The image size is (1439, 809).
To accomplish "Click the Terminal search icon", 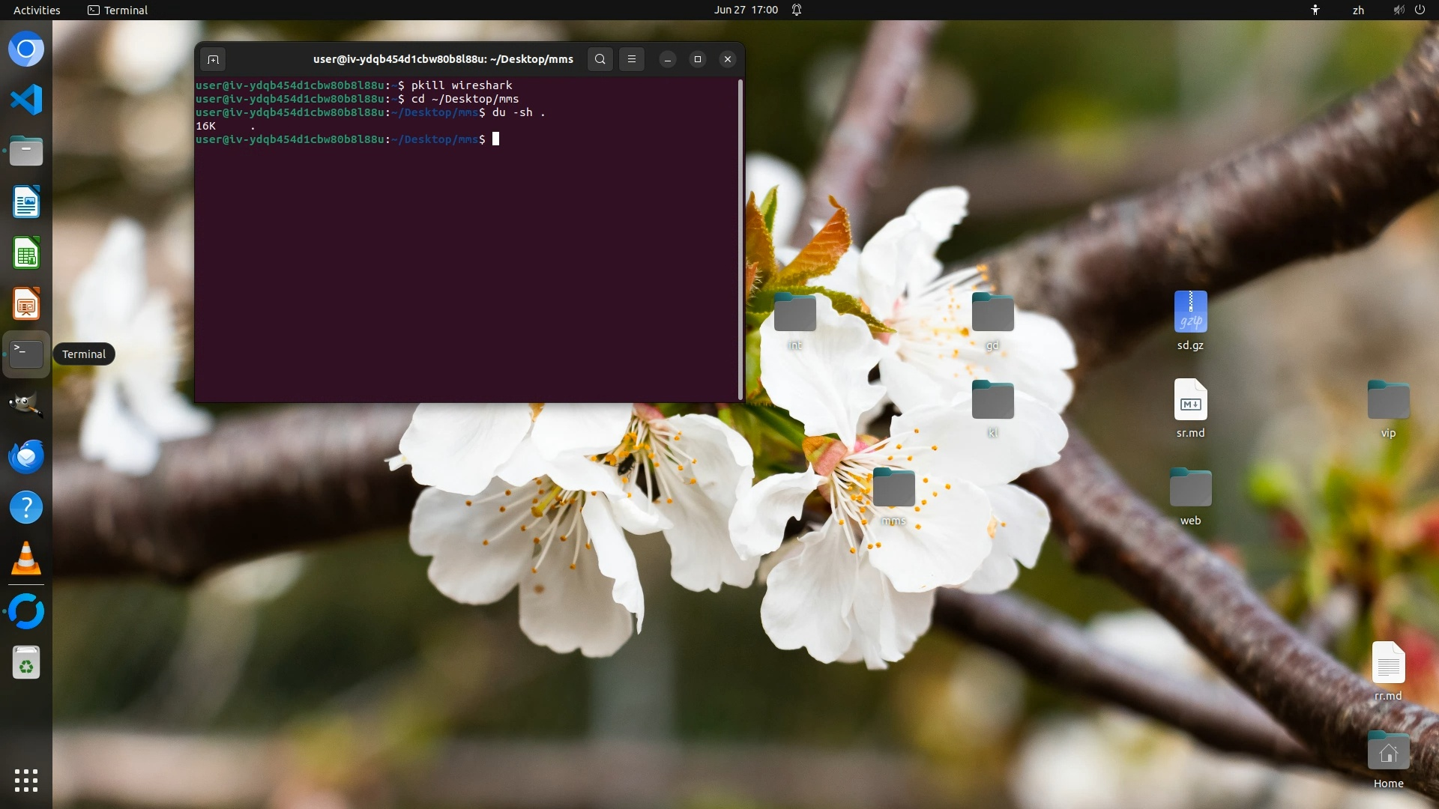I will tap(600, 59).
